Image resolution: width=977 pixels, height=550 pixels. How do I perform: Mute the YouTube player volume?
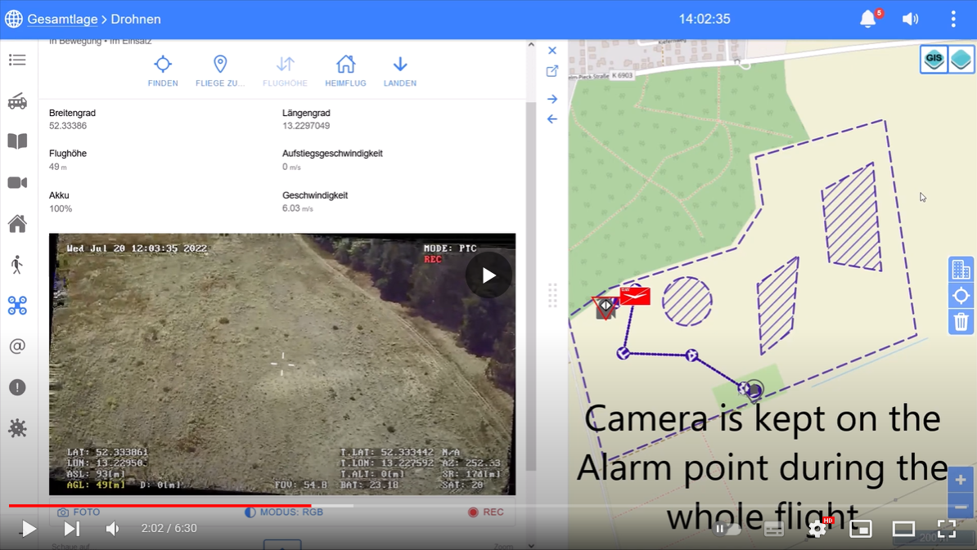click(x=113, y=529)
